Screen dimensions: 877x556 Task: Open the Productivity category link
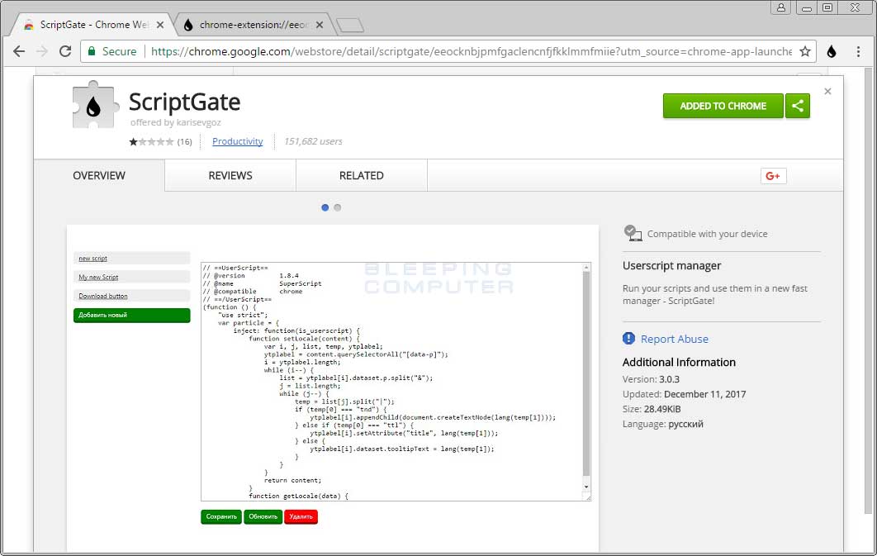[237, 141]
